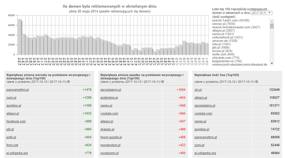Click the help icon under growth change heading

[69, 82]
